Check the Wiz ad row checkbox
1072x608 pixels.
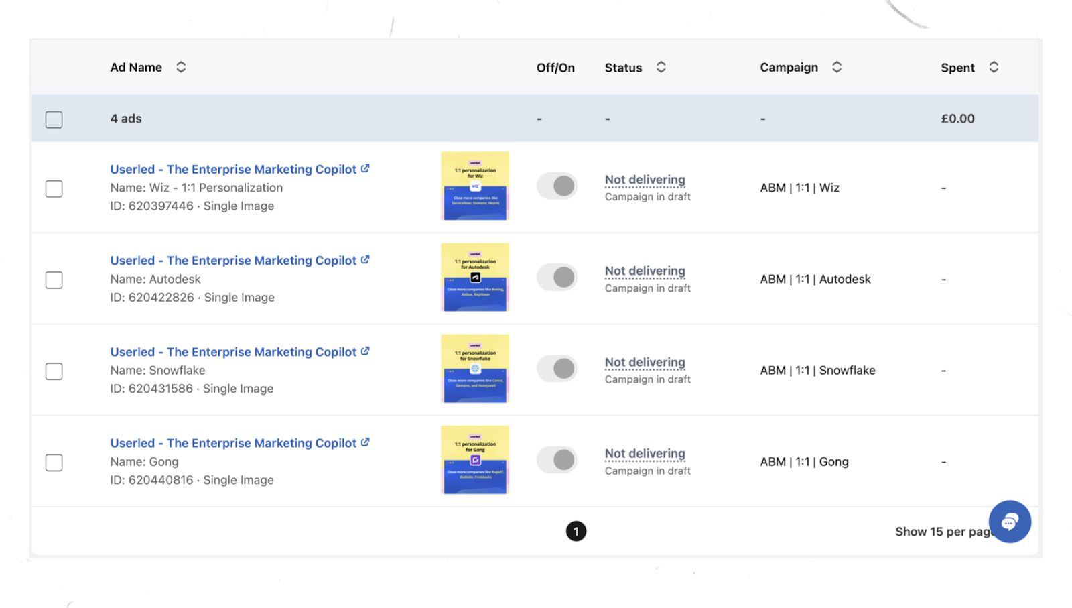point(54,188)
